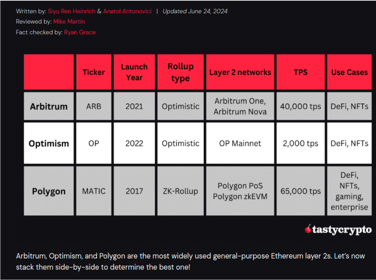The width and height of the screenshot is (376, 280).
Task: Click fact checker link Ryan Grace
Action: 80,32
